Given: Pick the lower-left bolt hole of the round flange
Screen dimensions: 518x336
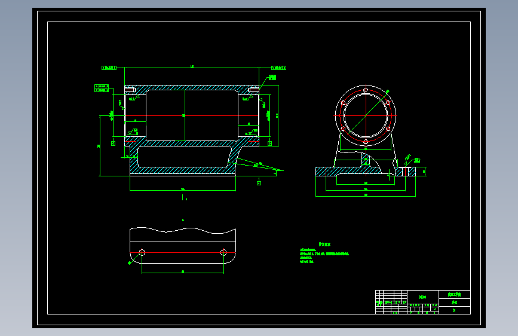Looking at the screenshot, I should point(343,129).
